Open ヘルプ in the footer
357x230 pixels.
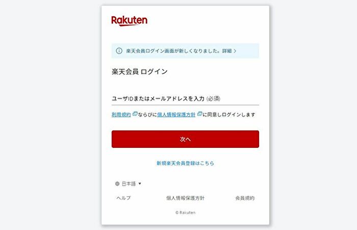(x=123, y=198)
